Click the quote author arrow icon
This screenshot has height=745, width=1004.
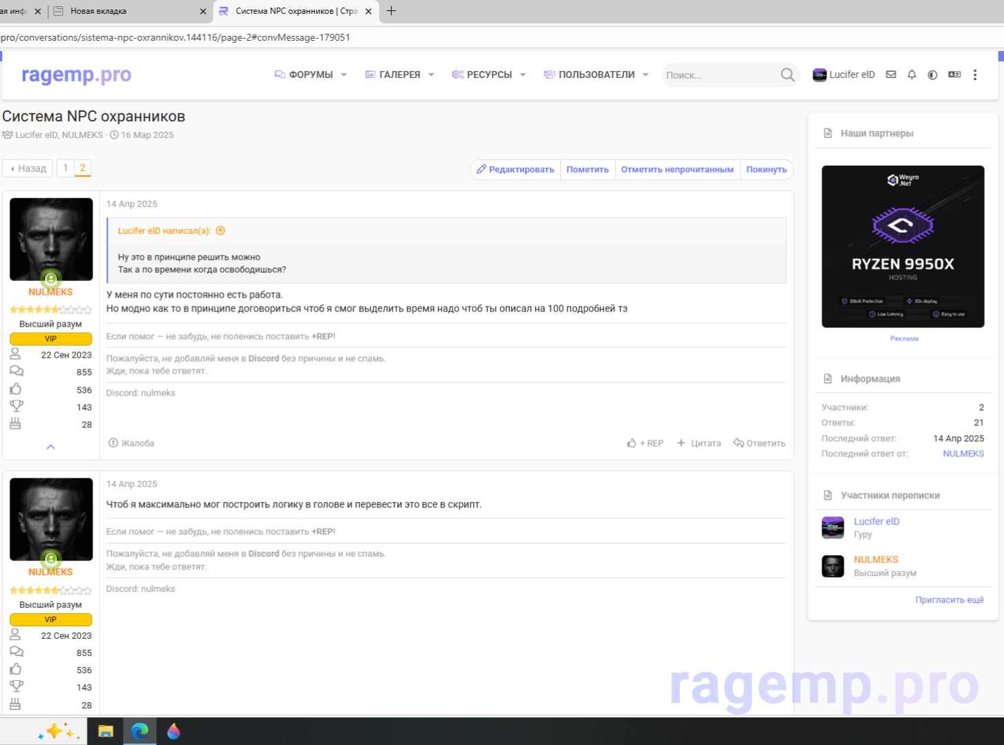pos(220,231)
